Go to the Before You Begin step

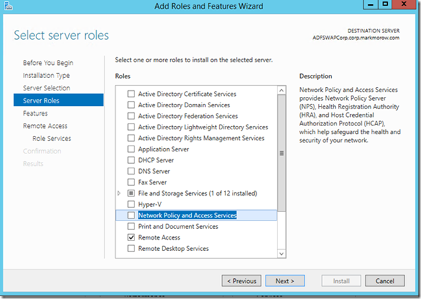coord(48,63)
